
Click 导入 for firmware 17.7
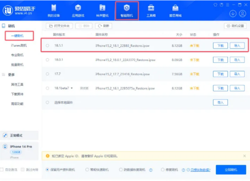pos(237,74)
